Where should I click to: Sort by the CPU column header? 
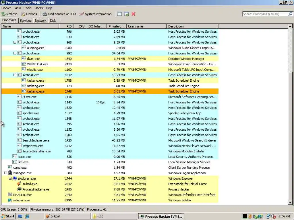(80, 26)
